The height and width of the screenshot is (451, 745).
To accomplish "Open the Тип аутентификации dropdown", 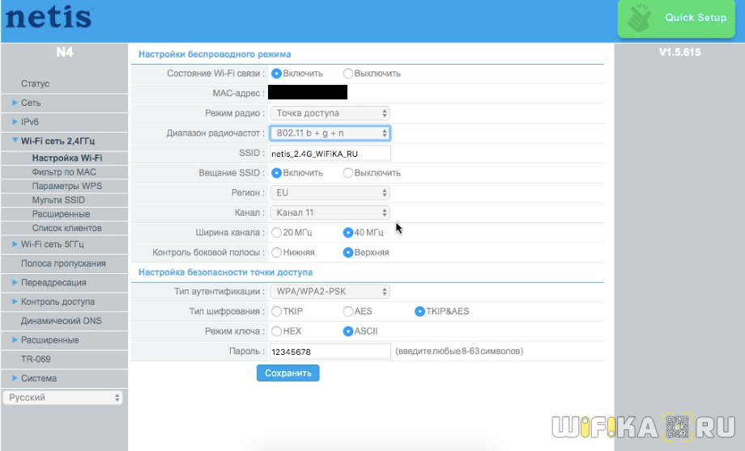I will (x=329, y=291).
